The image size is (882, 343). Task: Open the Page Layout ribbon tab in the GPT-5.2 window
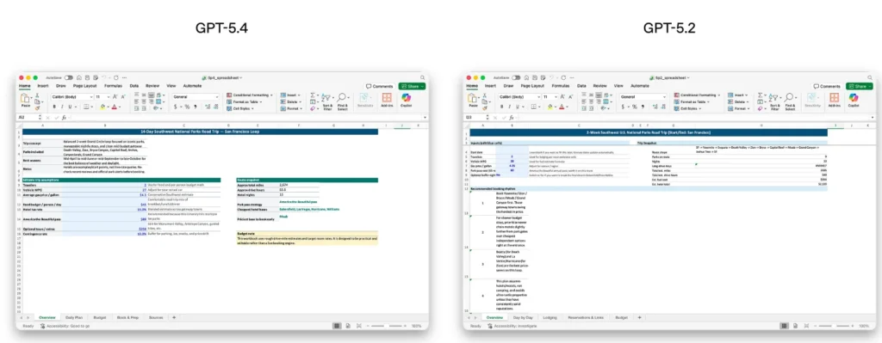point(532,86)
